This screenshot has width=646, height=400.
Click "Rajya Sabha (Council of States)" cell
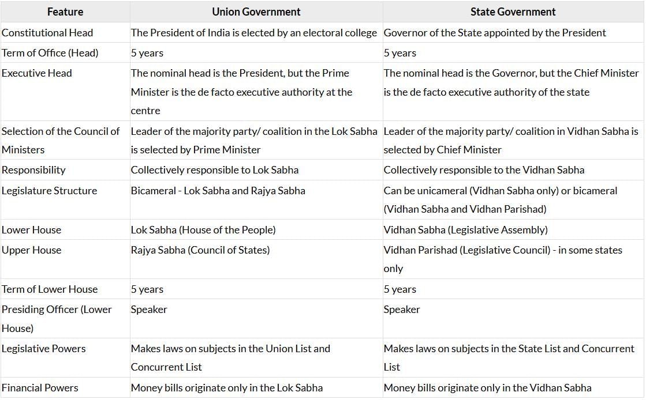200,250
